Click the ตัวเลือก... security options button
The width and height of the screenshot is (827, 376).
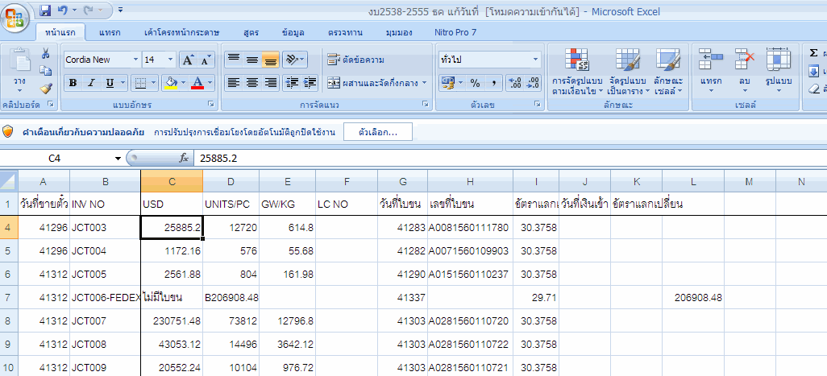pos(378,131)
